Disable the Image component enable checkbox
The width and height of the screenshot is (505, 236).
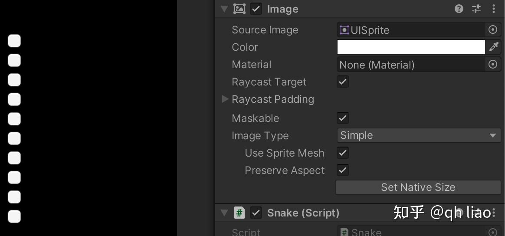(x=256, y=9)
